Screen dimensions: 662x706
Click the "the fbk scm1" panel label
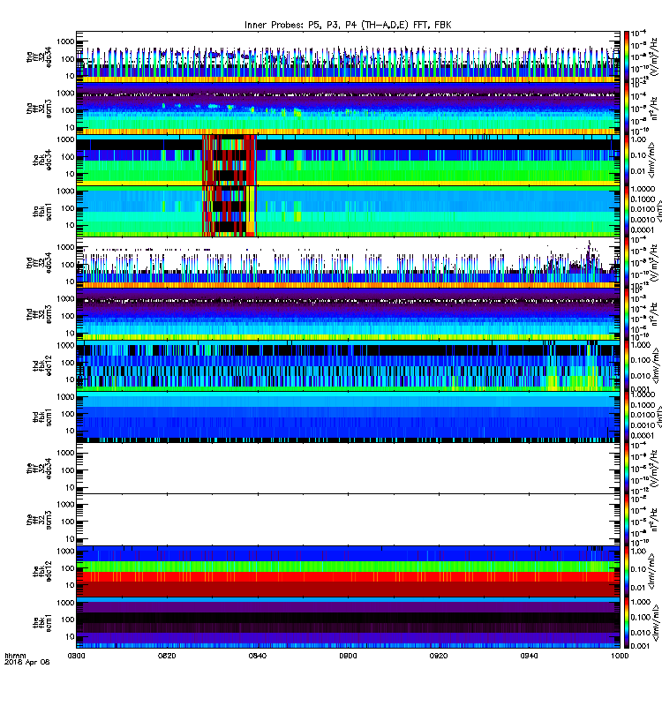point(42,623)
